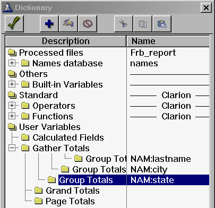Screen dimensions: 215x208
Task: Click Clarion text in the Standard row
Action: point(176,95)
